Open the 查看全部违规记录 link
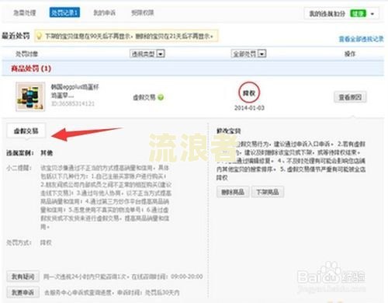The image size is (388, 303). [362, 39]
